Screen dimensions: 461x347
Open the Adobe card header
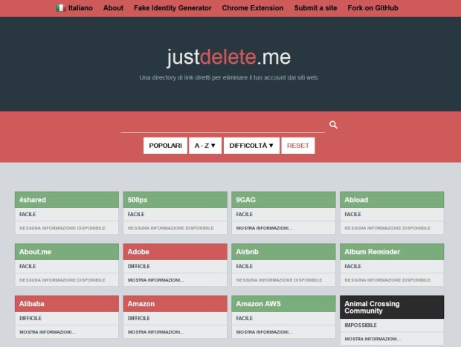[x=175, y=252]
